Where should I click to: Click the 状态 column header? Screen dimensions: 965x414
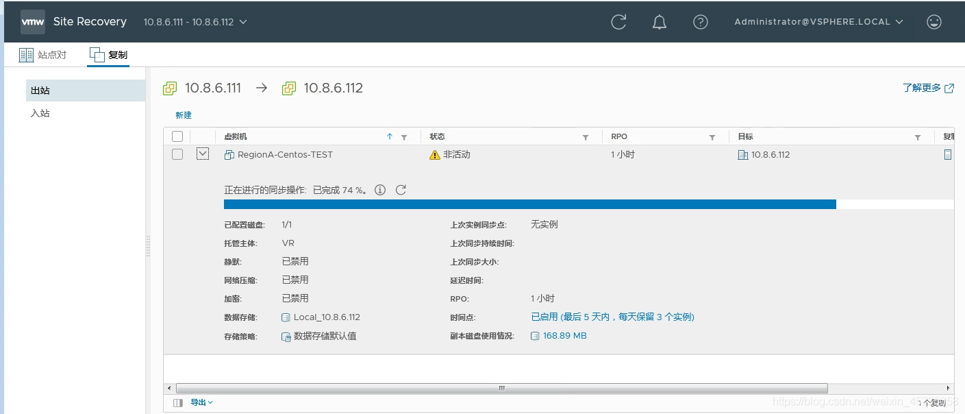pyautogui.click(x=437, y=137)
